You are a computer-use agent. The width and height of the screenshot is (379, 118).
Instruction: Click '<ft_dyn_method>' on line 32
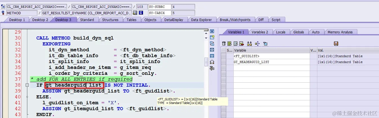coord(143,50)
